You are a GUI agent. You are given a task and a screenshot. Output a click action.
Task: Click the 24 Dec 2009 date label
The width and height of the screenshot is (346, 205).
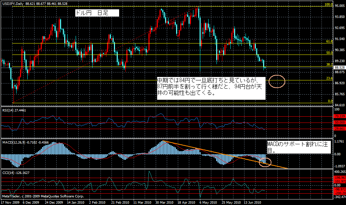tap(54, 202)
